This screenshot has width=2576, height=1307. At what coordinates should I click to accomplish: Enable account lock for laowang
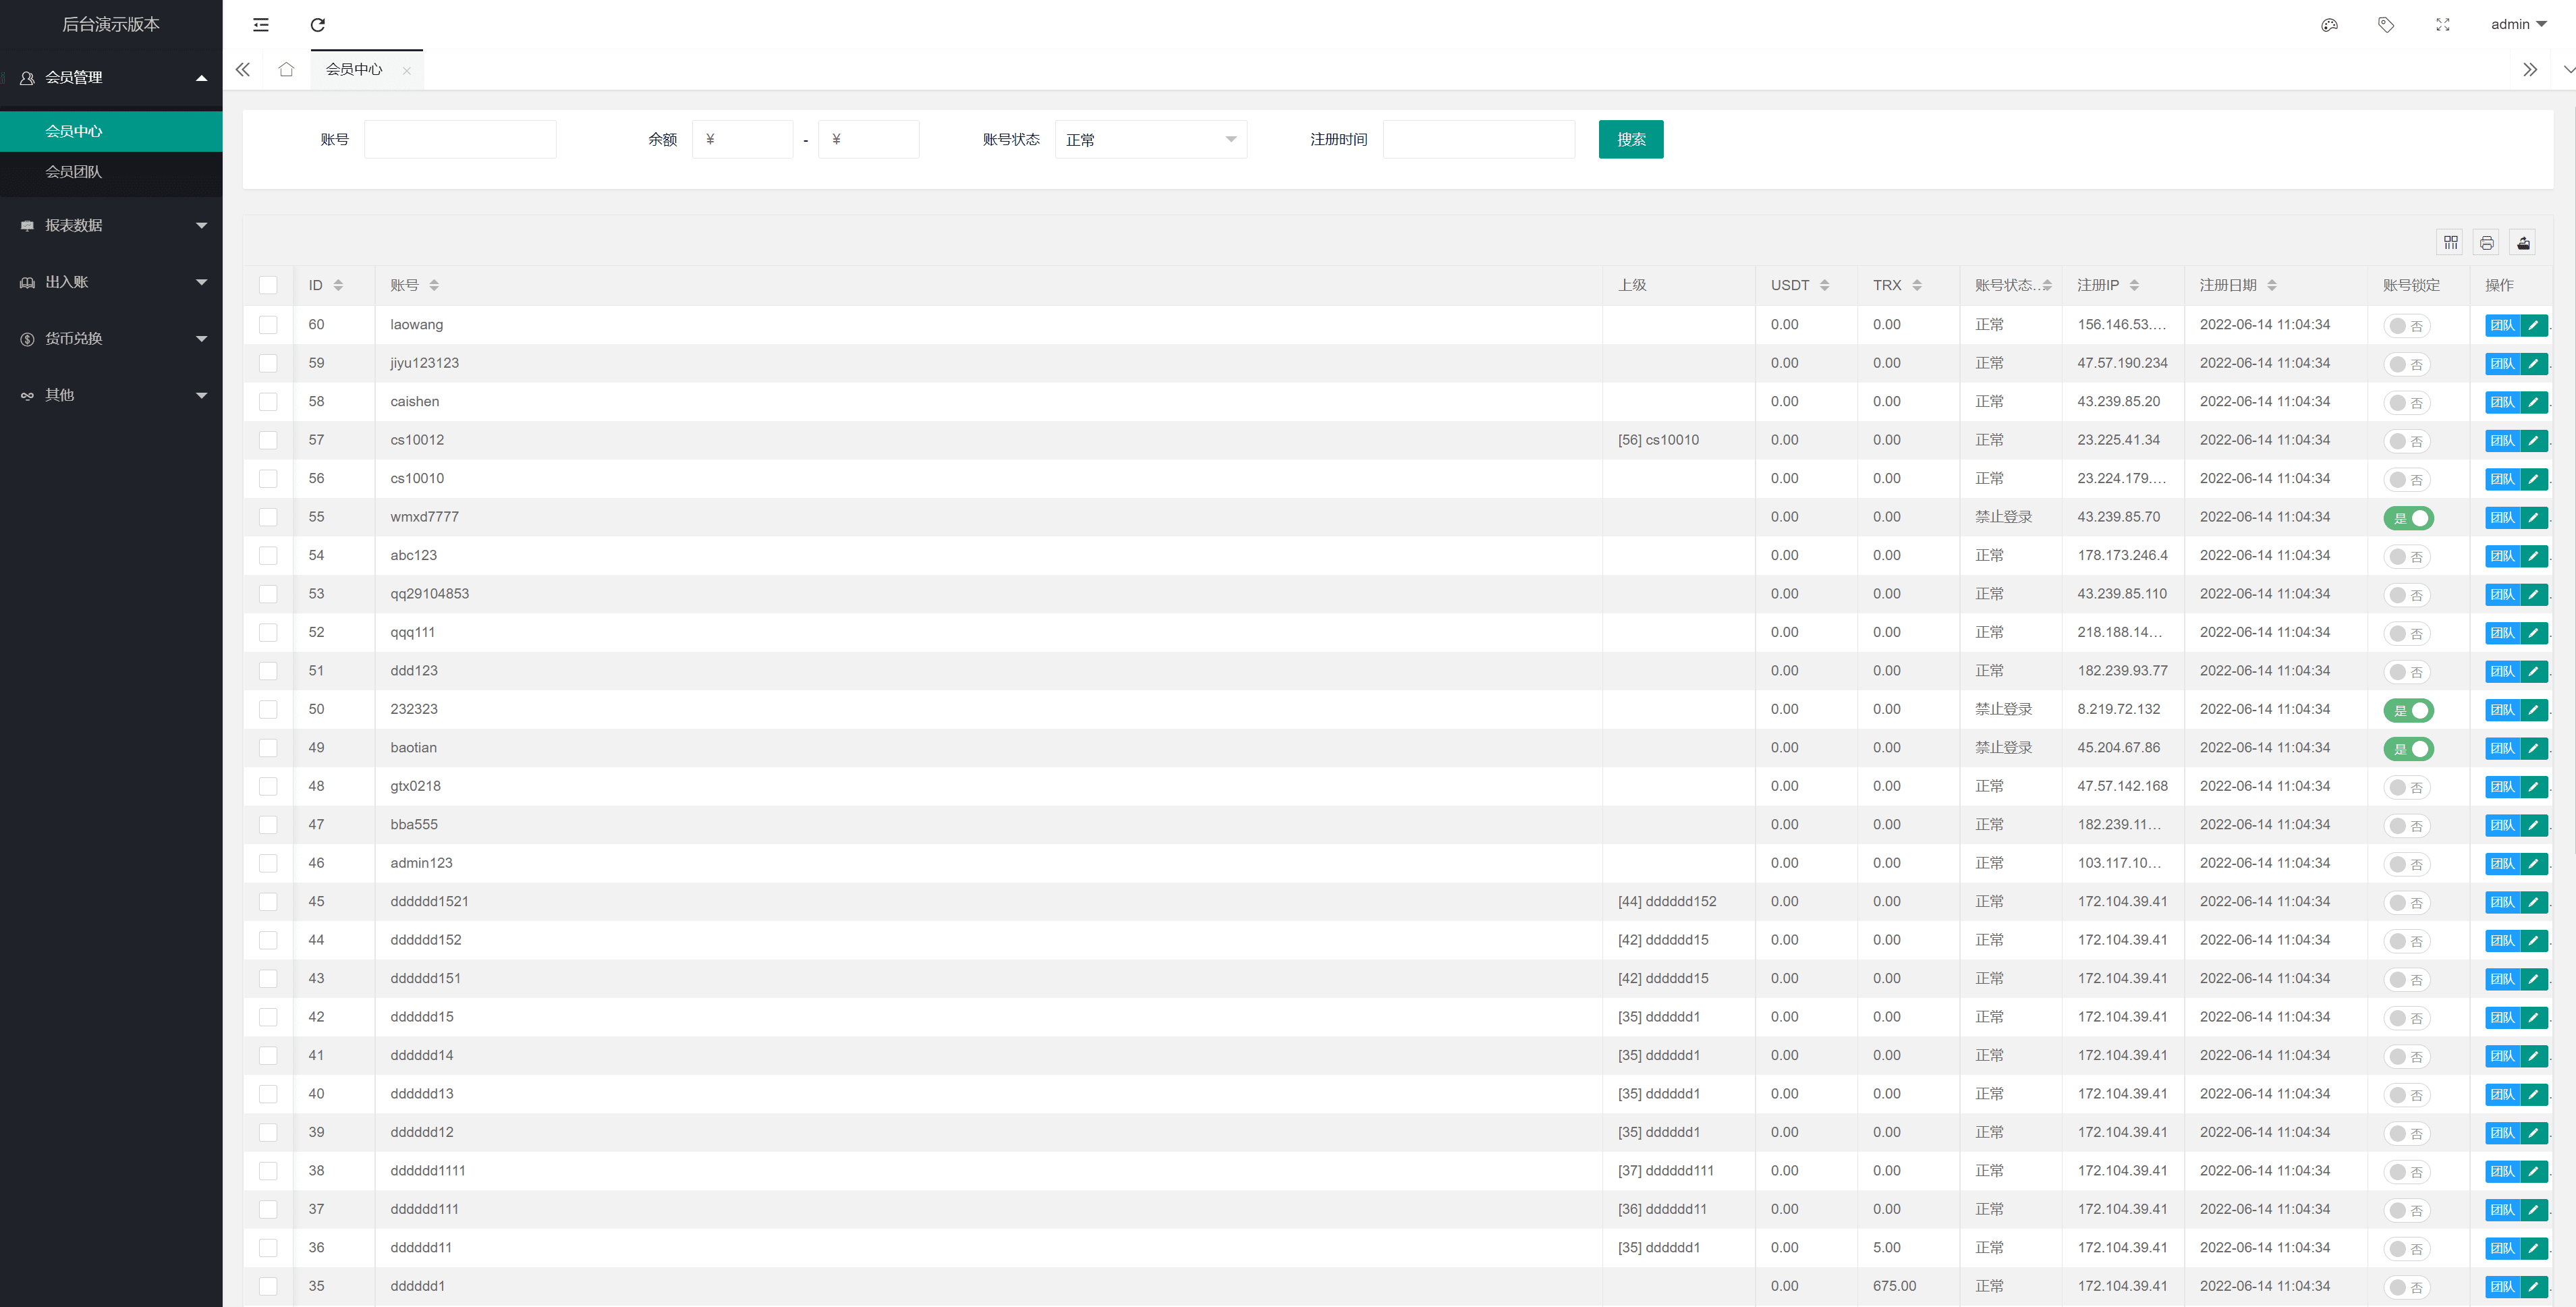[2407, 326]
